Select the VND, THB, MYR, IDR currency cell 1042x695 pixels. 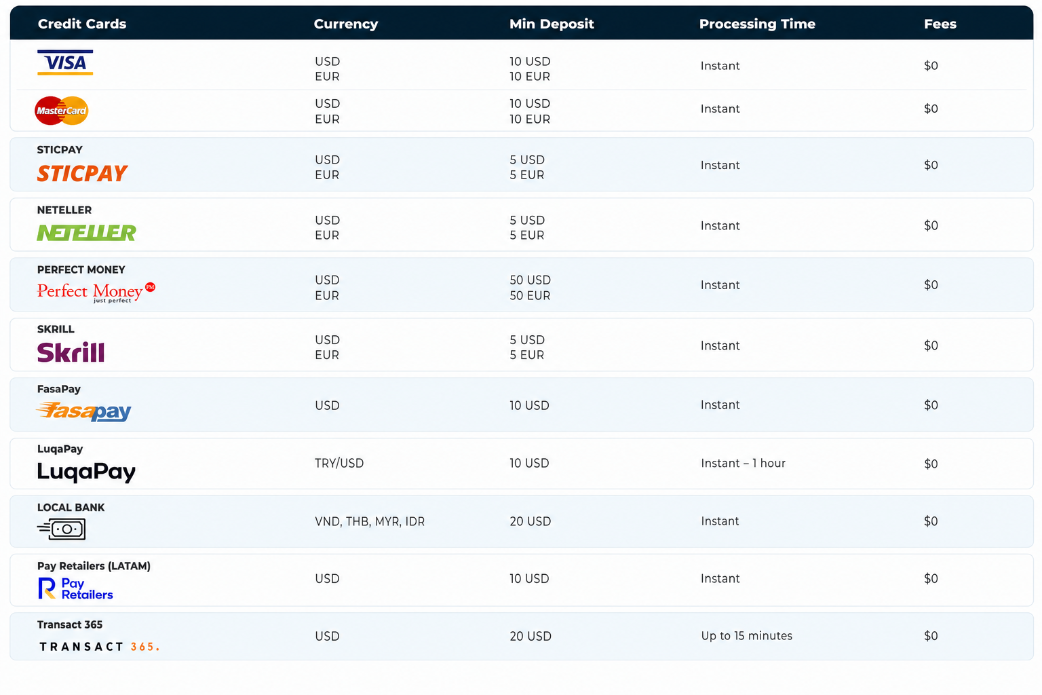(370, 522)
